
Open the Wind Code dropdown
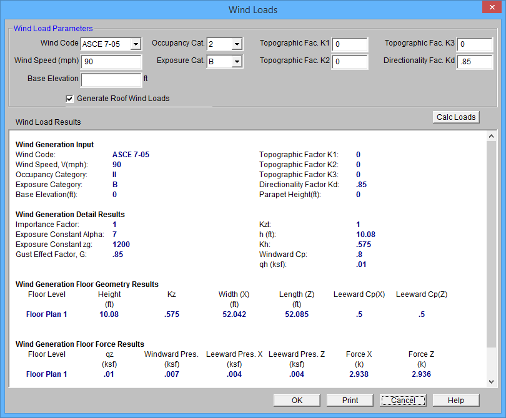[x=134, y=44]
